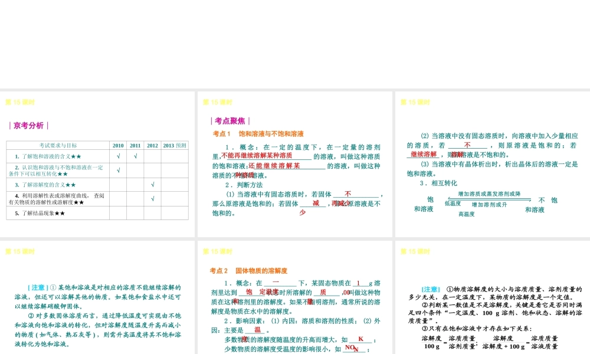Click the 2011 checkmark in row 1
590x354 pixels.
[136, 156]
